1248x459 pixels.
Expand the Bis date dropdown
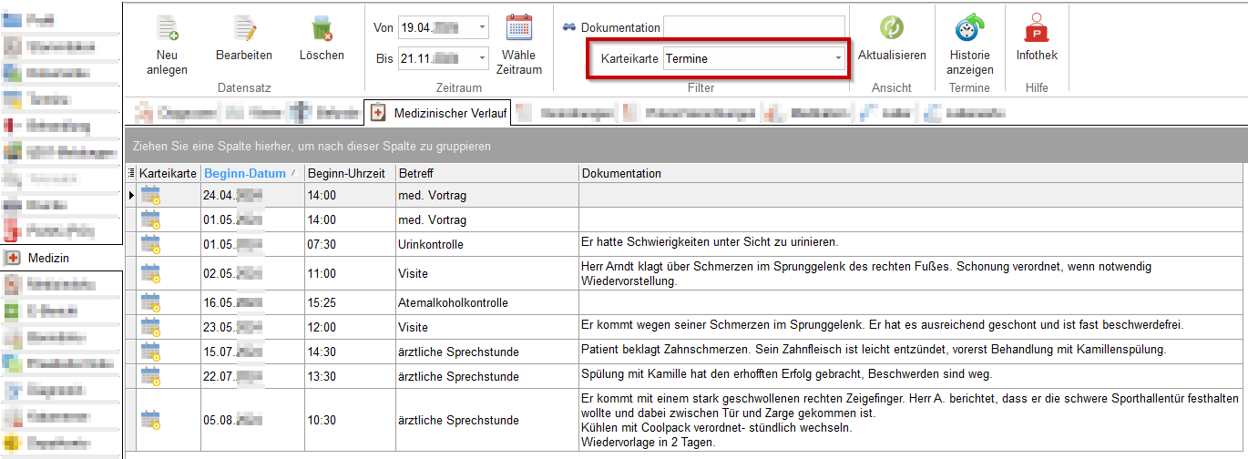pyautogui.click(x=482, y=59)
